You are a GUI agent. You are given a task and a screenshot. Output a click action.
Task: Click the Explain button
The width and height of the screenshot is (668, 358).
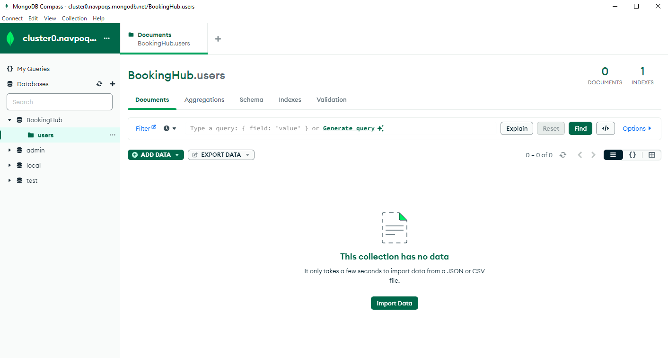[517, 128]
